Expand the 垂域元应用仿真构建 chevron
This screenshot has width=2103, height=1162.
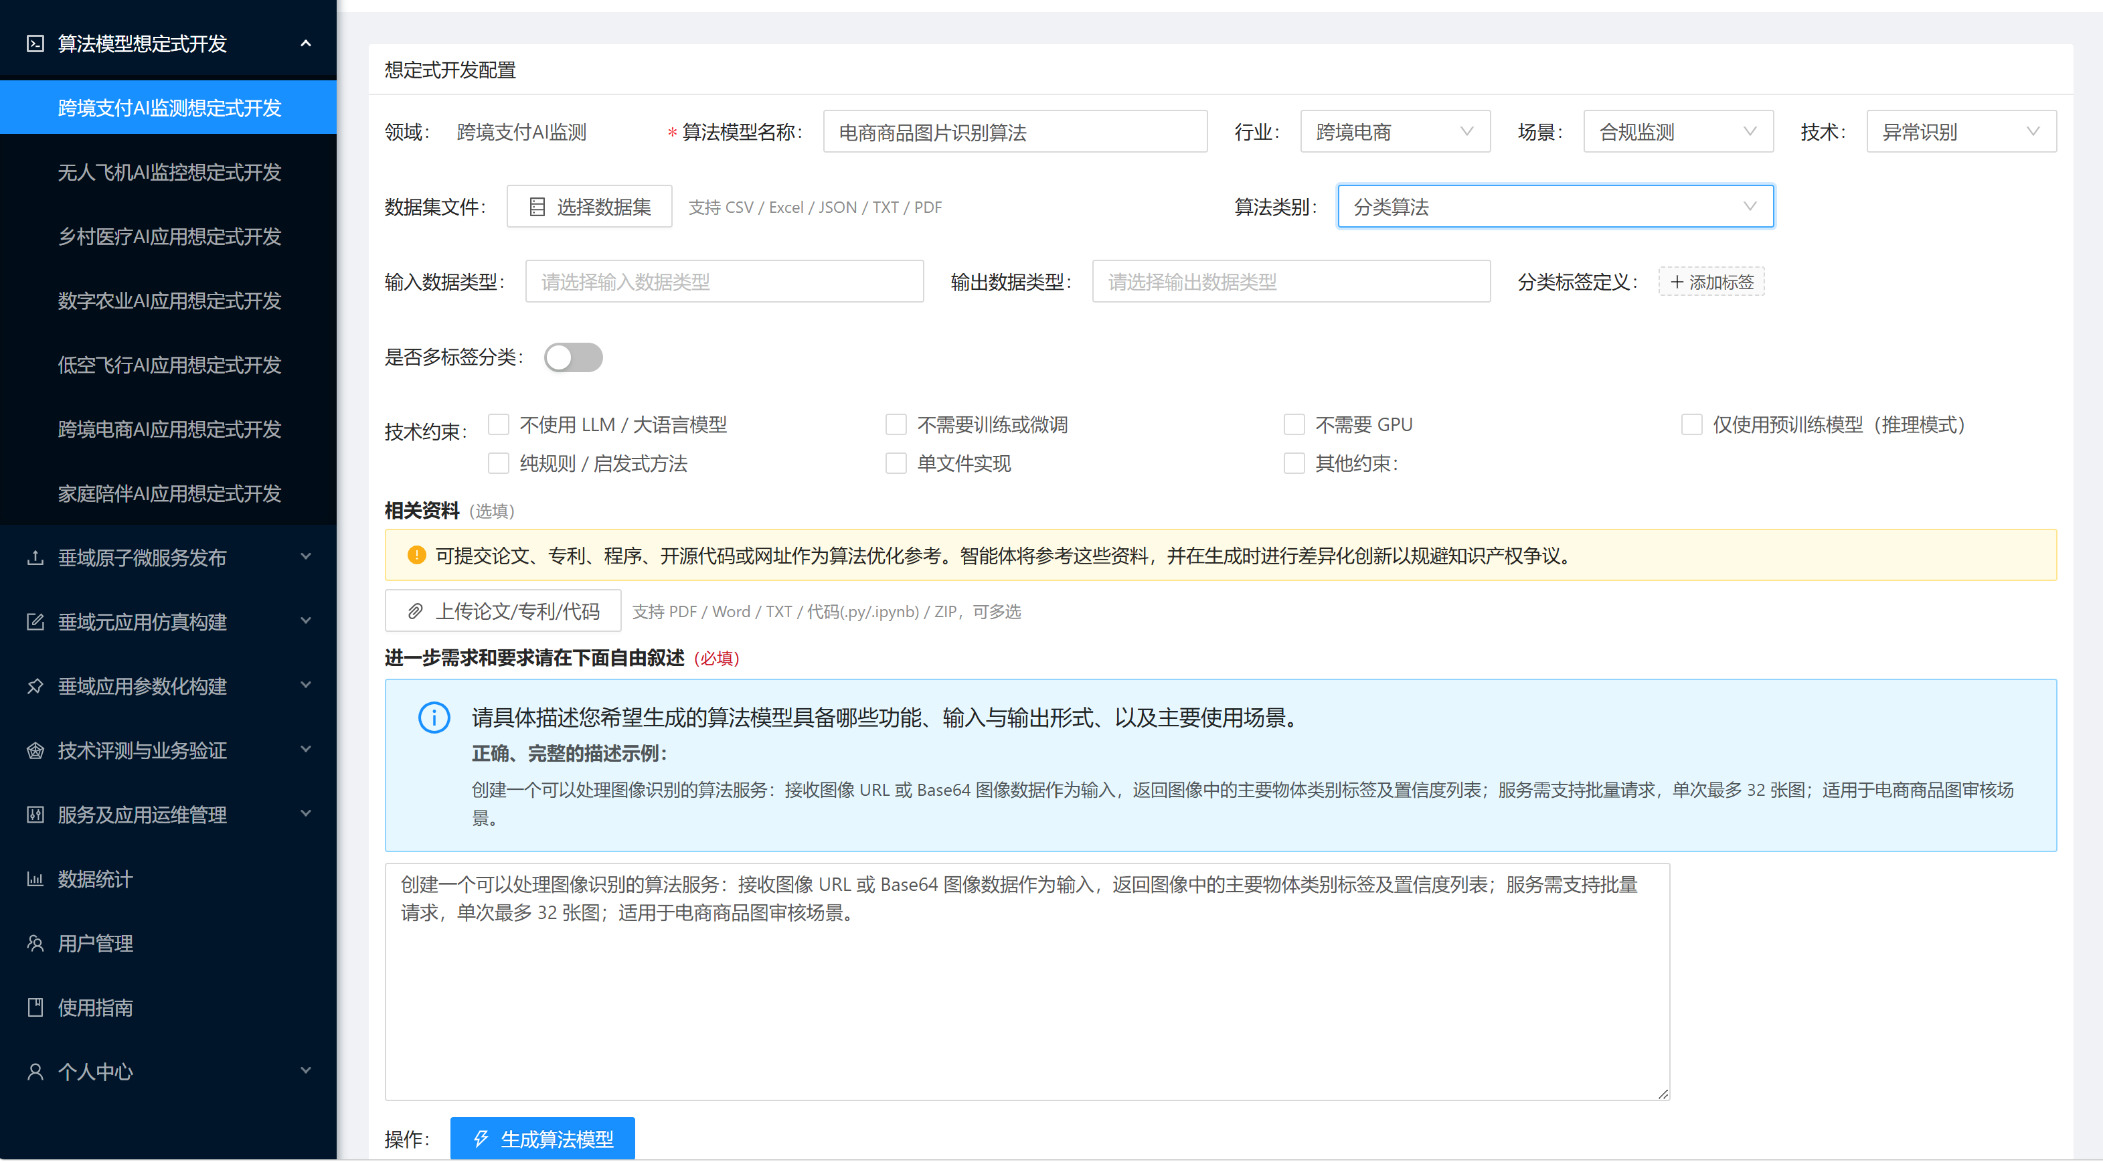pyautogui.click(x=306, y=621)
